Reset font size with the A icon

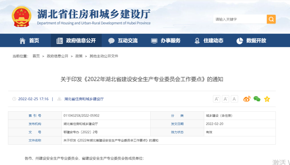coord(234,99)
